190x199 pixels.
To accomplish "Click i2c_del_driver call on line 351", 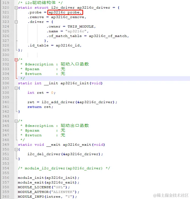I will 44,154.
